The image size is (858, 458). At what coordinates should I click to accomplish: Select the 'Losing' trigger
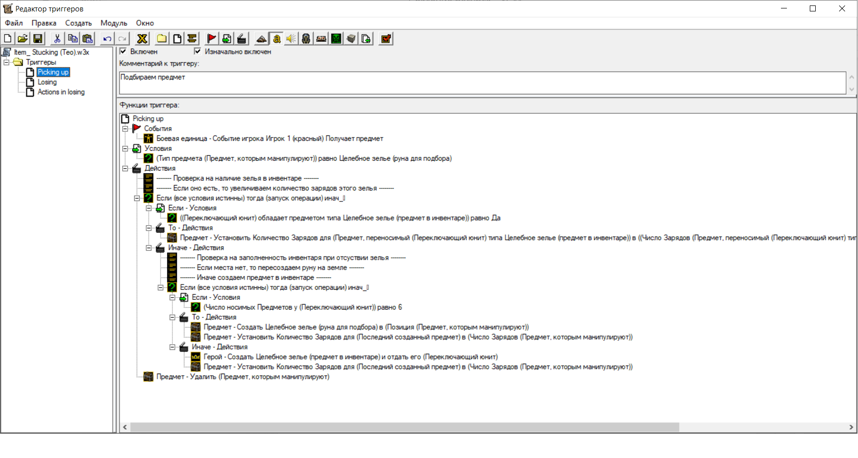[47, 82]
